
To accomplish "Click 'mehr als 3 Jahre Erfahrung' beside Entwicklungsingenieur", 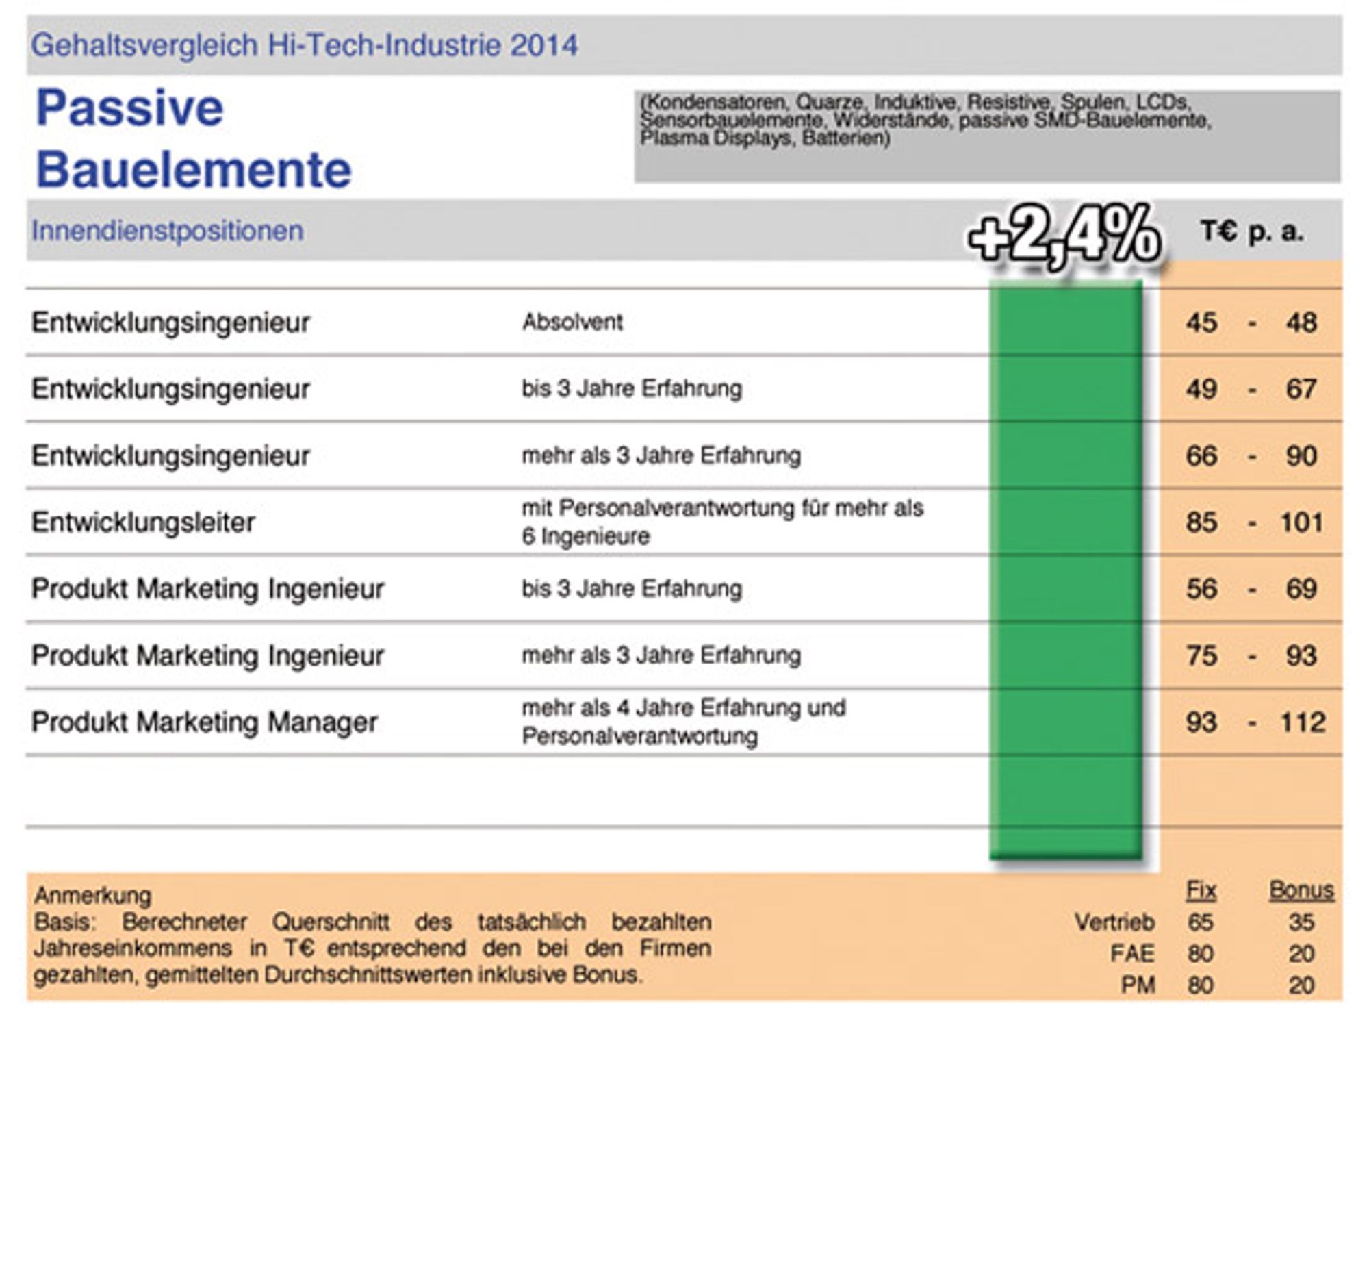I will (661, 455).
